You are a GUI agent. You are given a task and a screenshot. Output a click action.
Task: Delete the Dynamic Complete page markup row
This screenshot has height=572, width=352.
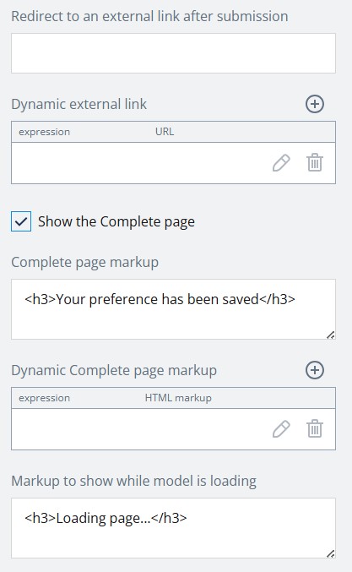pos(315,429)
